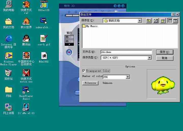Click the help question mark in export dialog
Screen dimensions: 183x131
click(173, 14)
